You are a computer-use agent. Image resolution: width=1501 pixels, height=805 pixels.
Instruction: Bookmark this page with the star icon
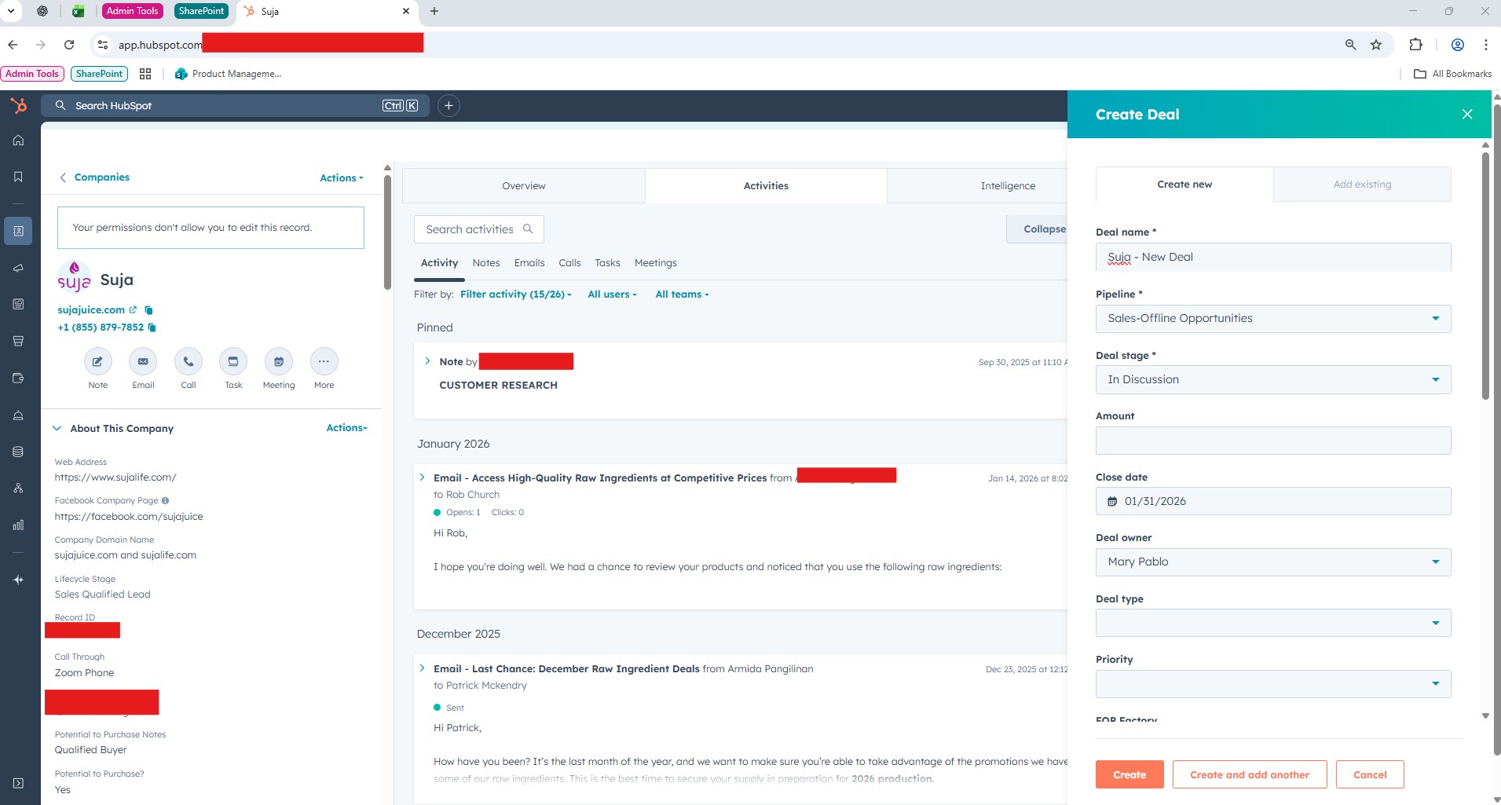click(1376, 45)
